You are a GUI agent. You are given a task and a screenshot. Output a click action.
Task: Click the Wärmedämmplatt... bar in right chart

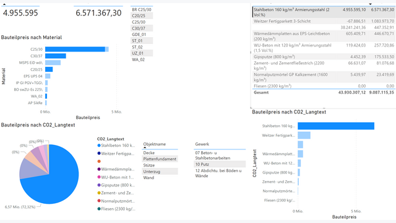coord(300,154)
